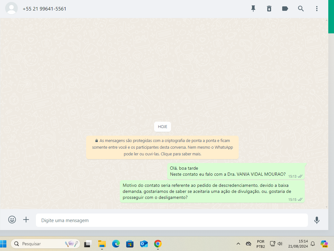This screenshot has height=251, width=334.
Task: Open the label tag icon
Action: click(285, 9)
